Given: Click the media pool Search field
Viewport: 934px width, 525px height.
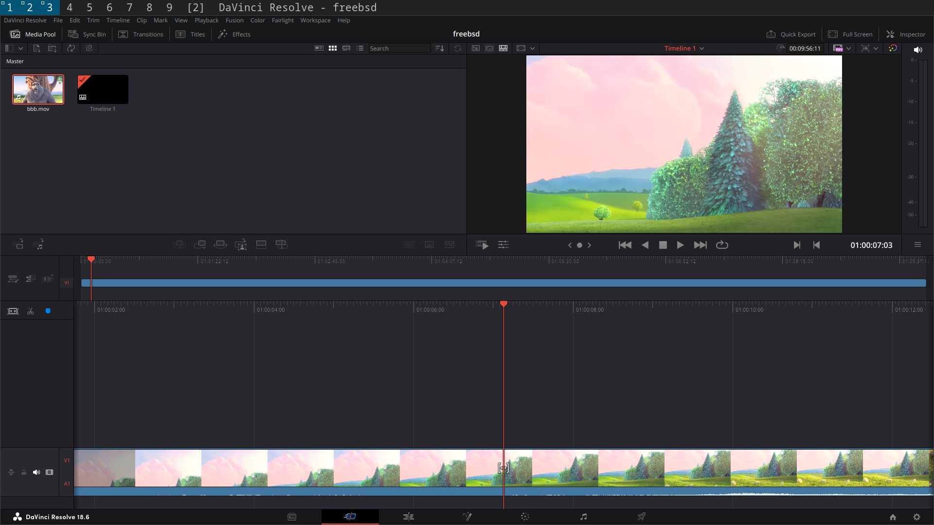Looking at the screenshot, I should [x=399, y=48].
